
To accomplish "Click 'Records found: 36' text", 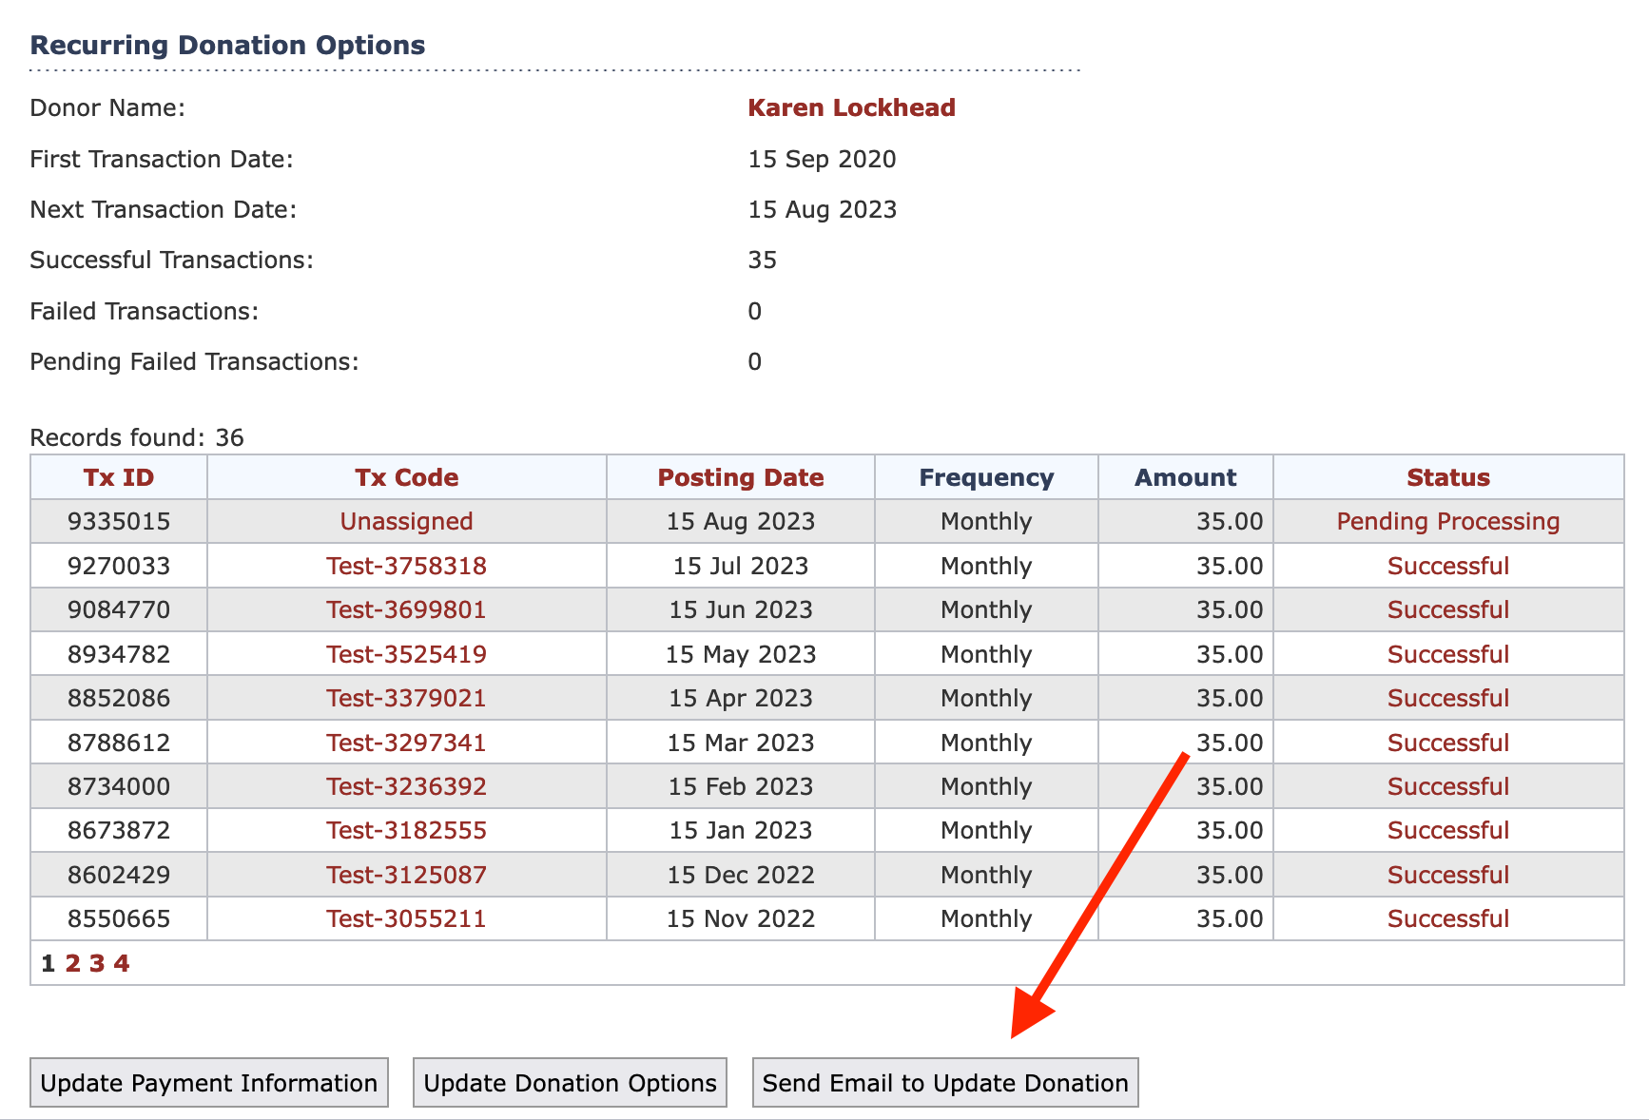I will (x=137, y=437).
